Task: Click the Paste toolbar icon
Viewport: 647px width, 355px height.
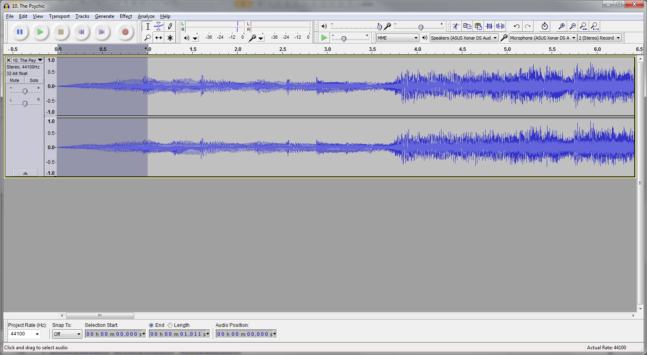Action: [x=478, y=26]
